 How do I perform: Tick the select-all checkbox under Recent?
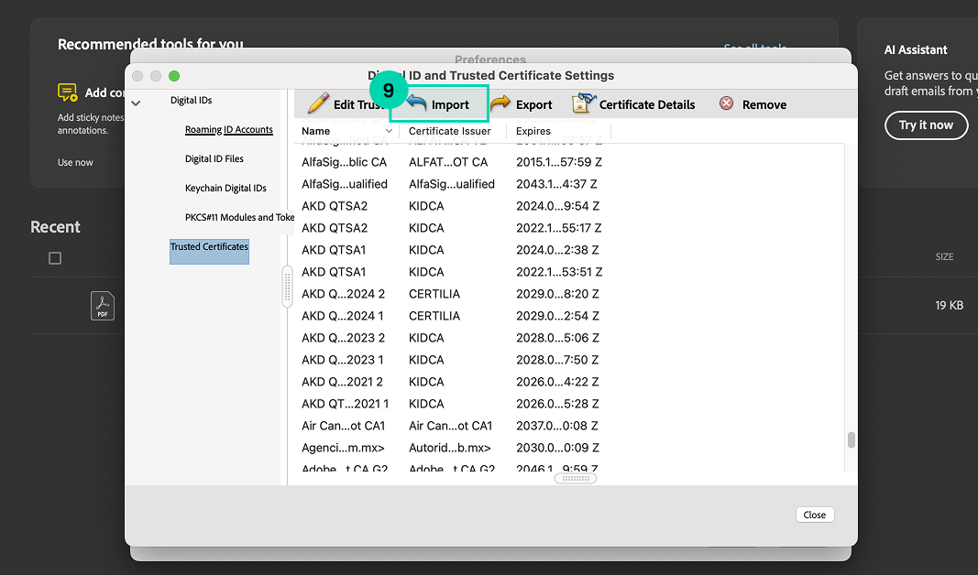pos(55,258)
